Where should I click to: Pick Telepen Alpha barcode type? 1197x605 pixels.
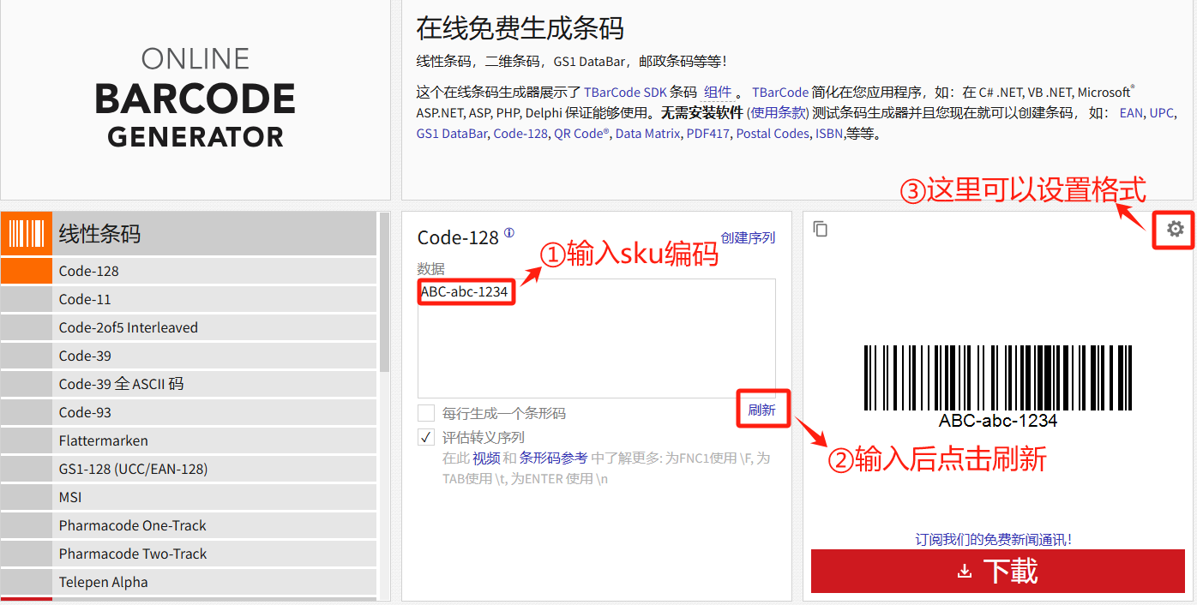tap(103, 582)
